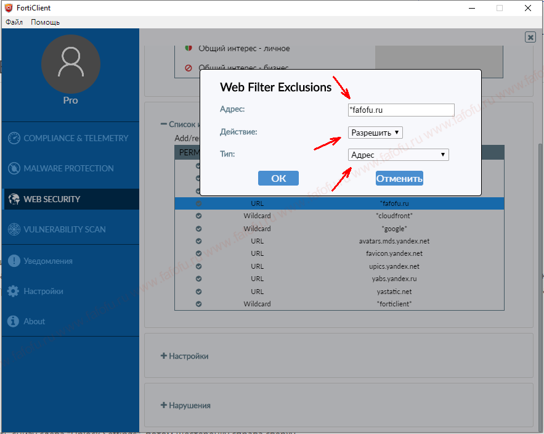Toggle the check icon for *forticlient* row
Screen dimensions: 544x434
coord(198,304)
